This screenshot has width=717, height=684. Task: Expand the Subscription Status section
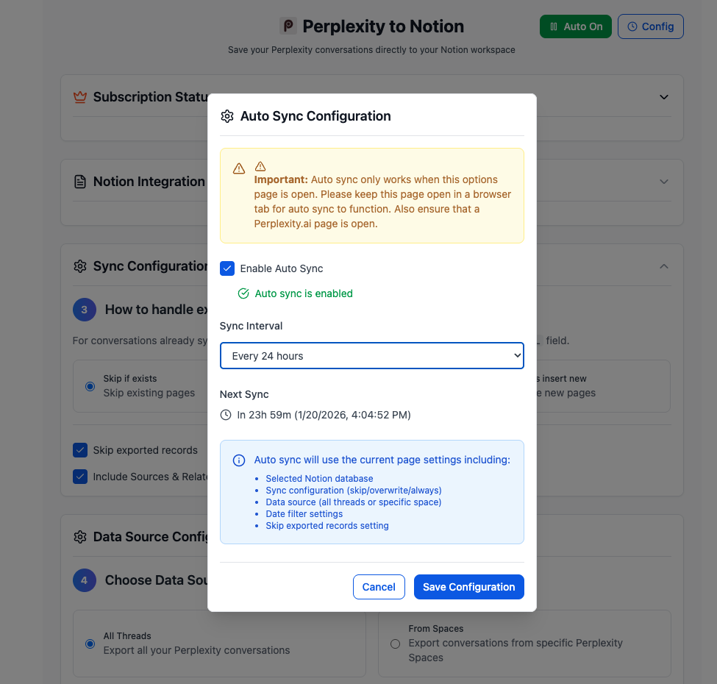click(x=664, y=96)
